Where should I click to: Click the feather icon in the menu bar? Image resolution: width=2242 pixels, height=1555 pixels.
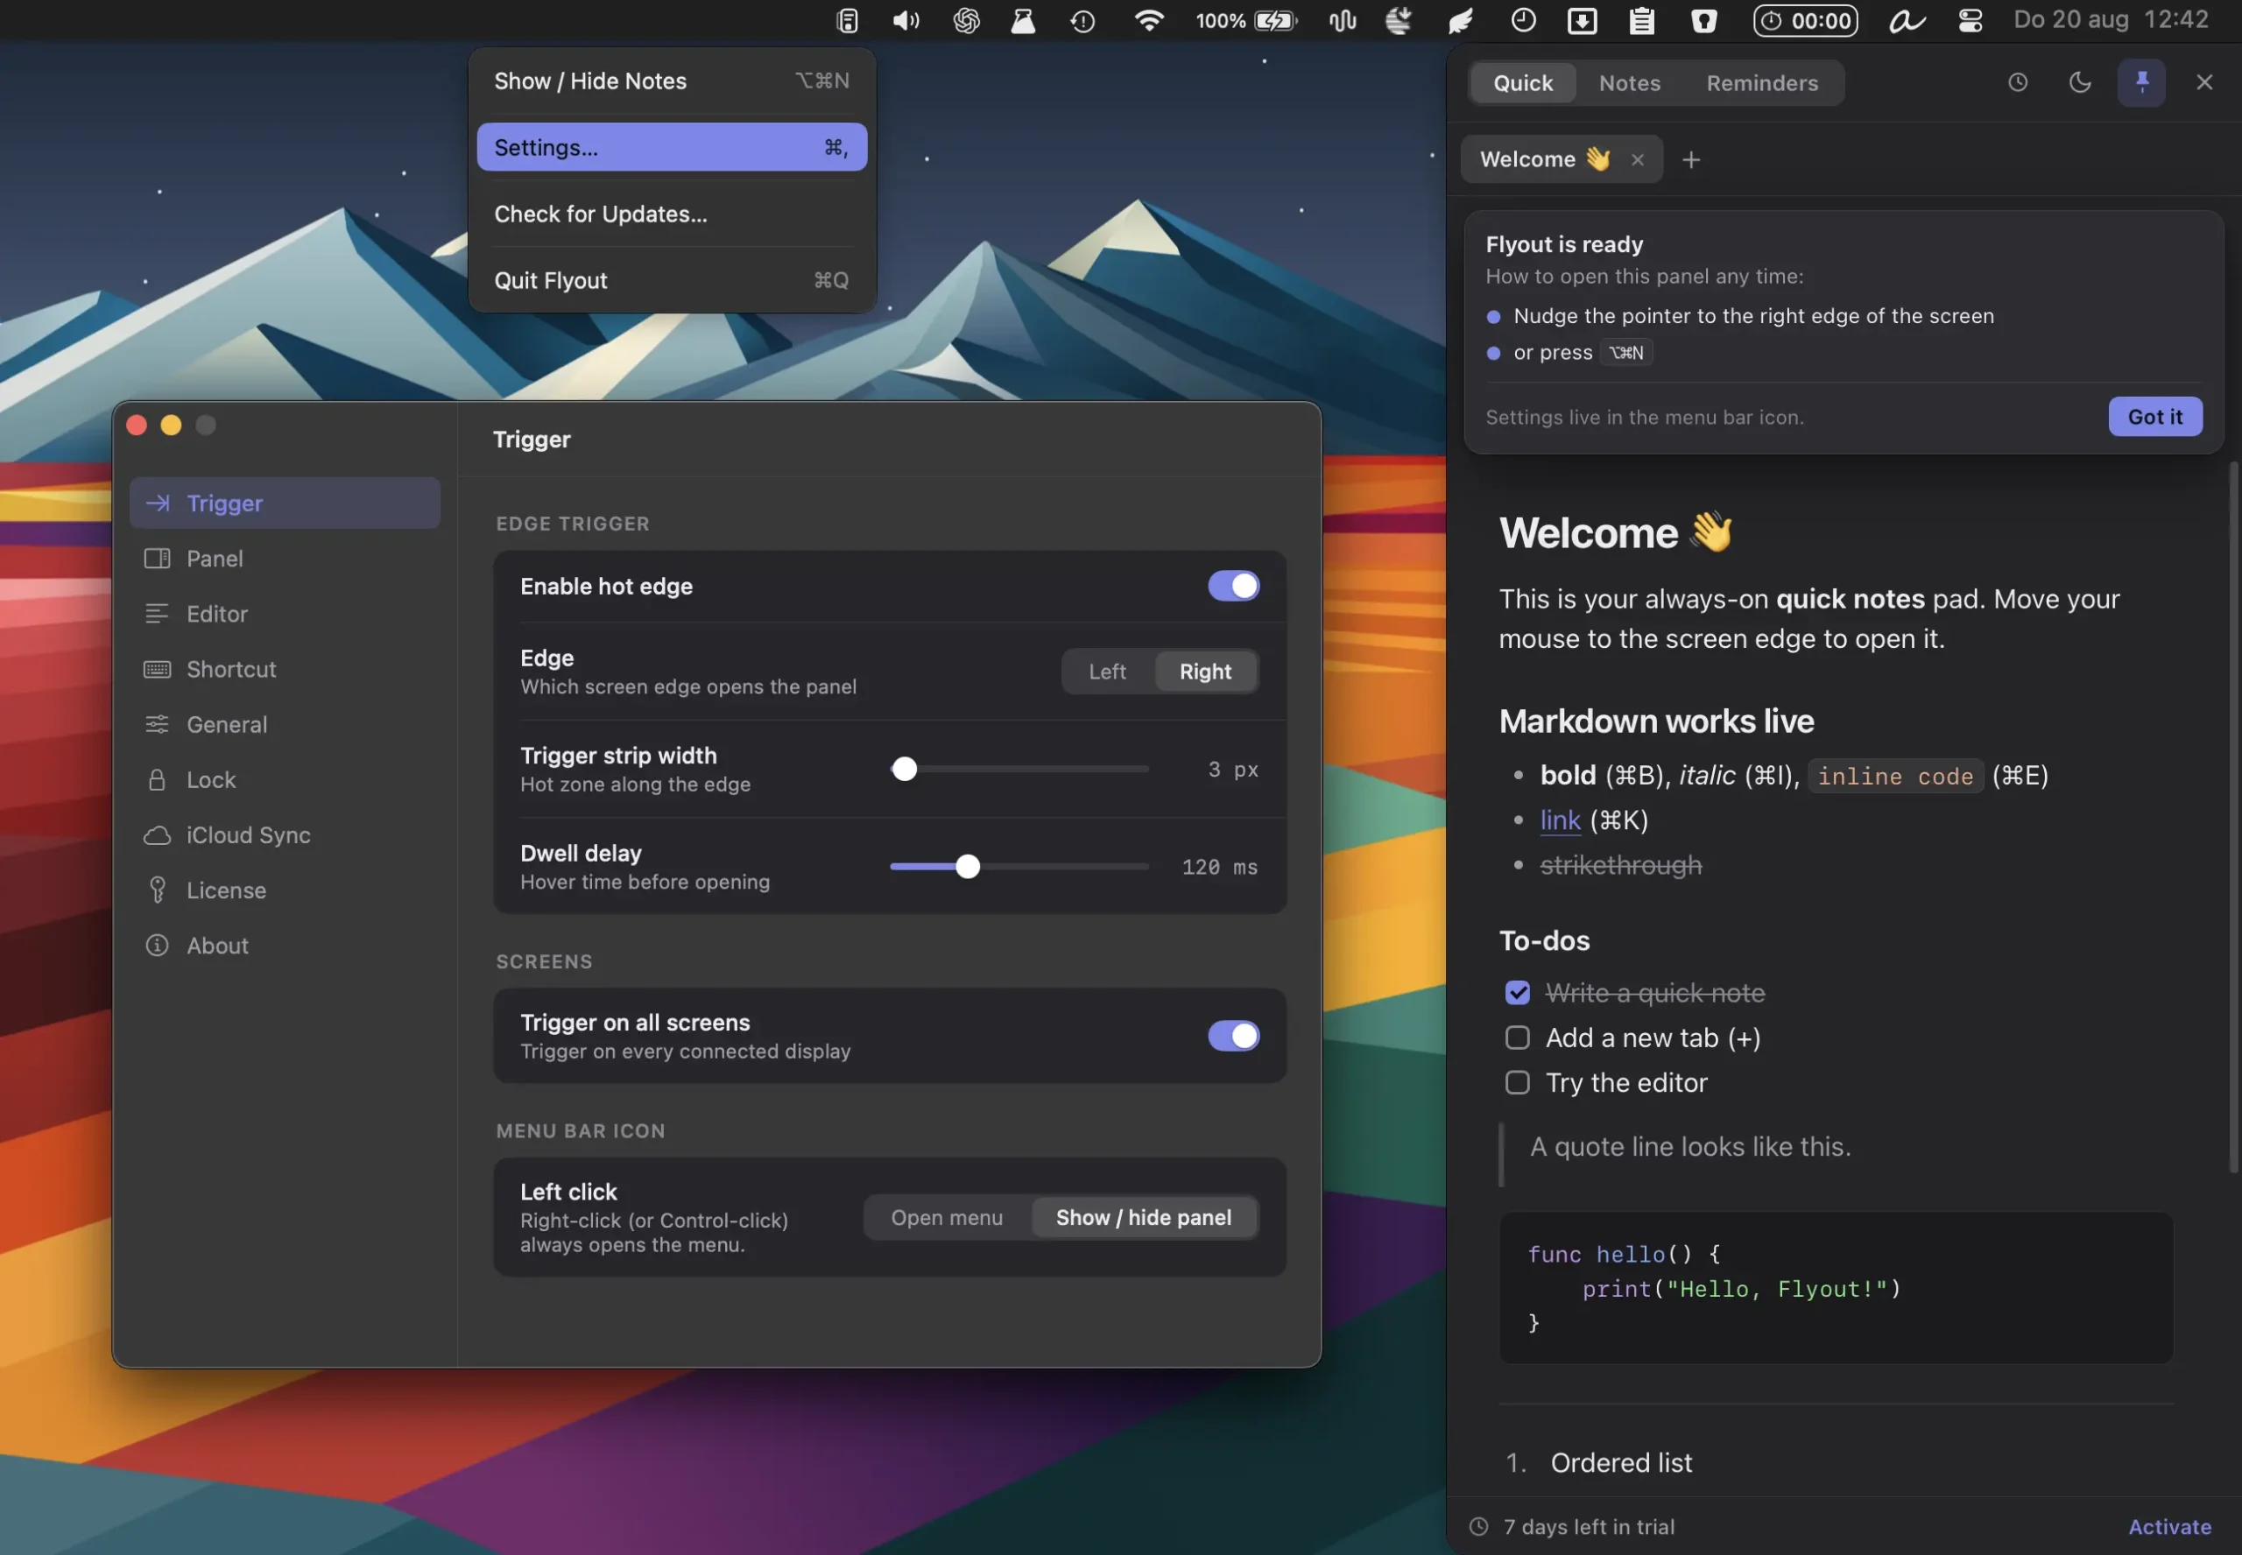tap(1461, 20)
